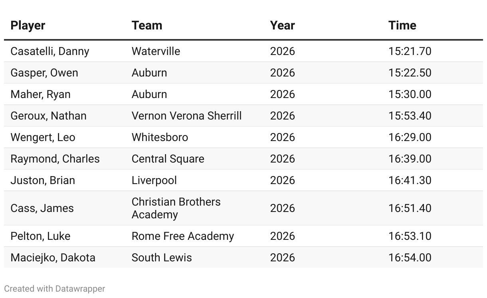
Task: Select the Juston, Brian player cell
Action: [x=43, y=180]
